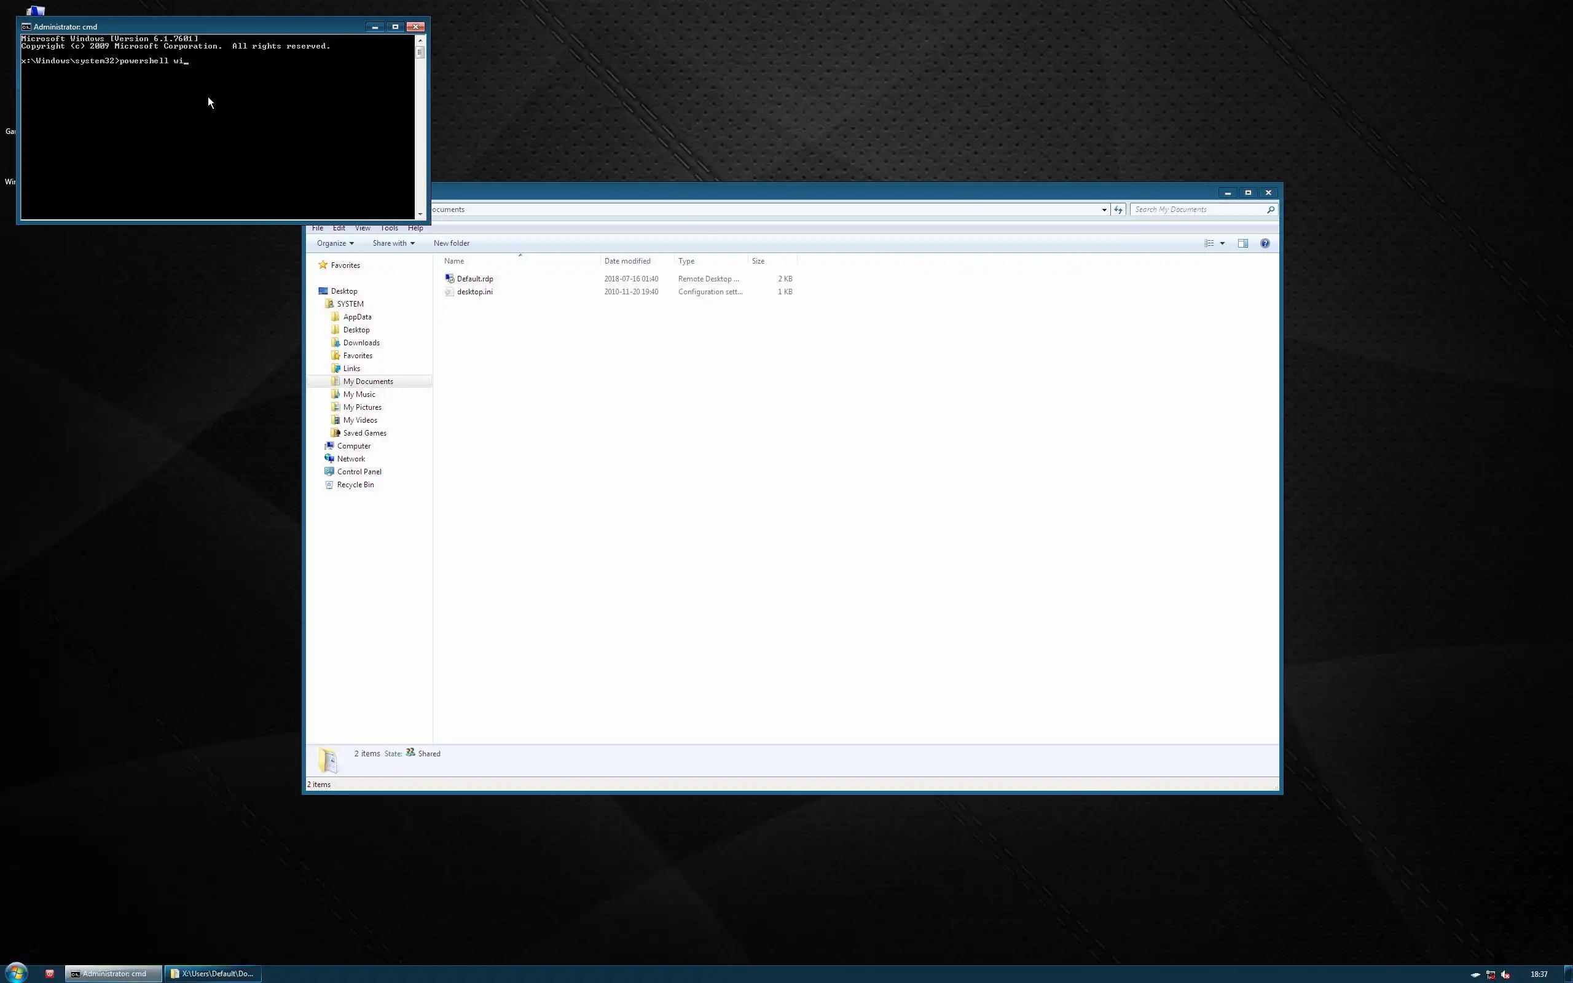Open the View menu
This screenshot has width=1573, height=983.
[x=362, y=228]
